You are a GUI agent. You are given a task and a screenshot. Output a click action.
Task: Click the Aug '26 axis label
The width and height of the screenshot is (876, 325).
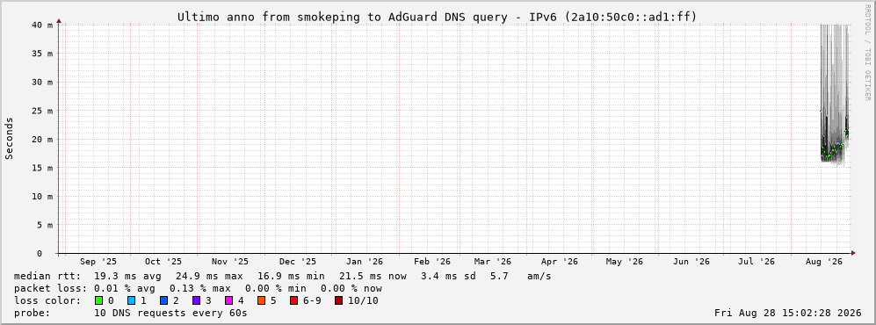point(824,262)
